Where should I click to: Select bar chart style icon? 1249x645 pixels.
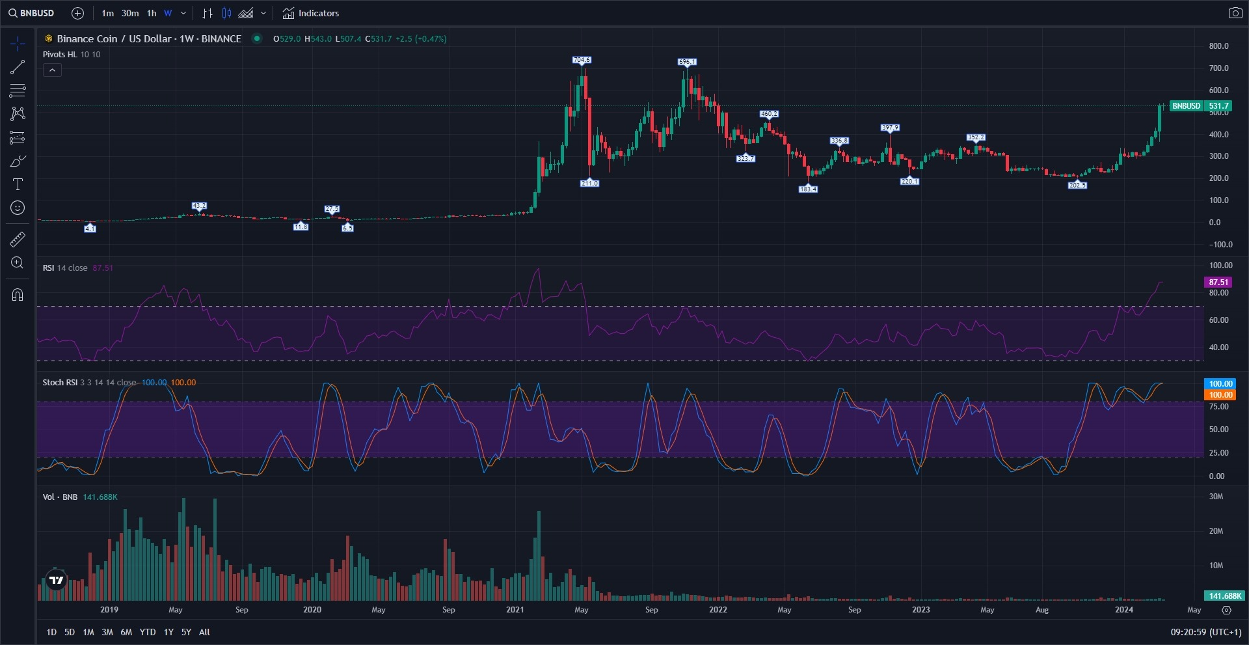[208, 13]
